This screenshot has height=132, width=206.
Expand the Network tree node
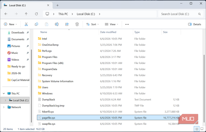click(x=4, y=107)
